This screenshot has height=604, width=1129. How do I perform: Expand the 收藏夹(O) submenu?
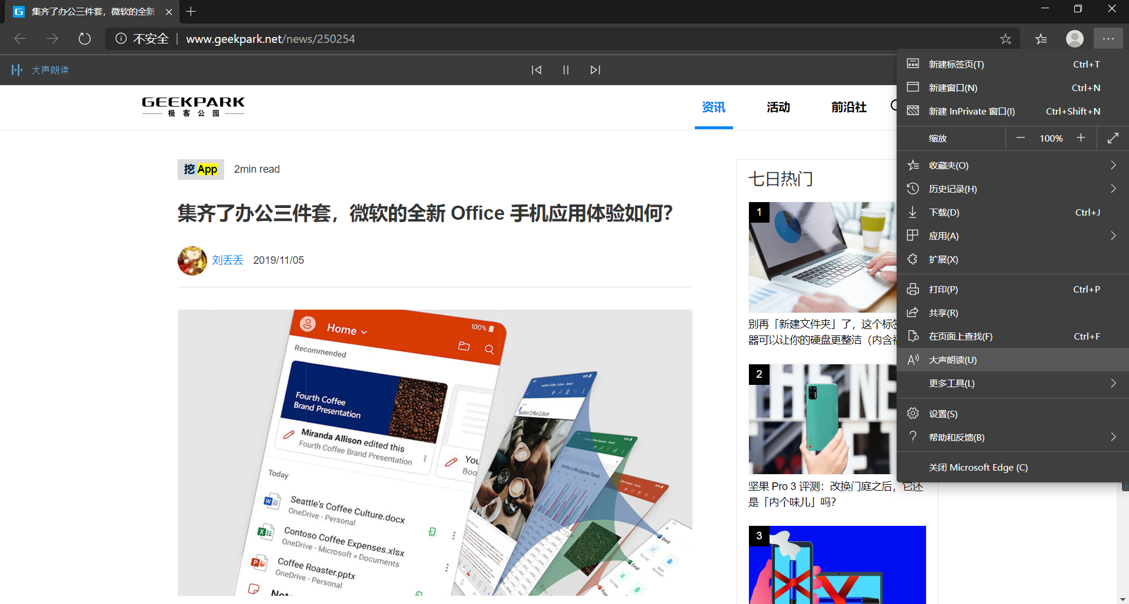(1013, 165)
